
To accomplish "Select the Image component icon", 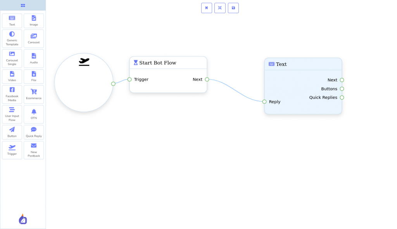I will [x=34, y=21].
